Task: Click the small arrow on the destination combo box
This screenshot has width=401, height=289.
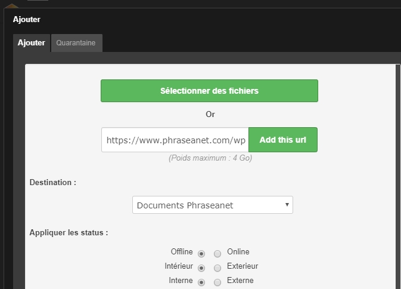Action: [x=287, y=204]
